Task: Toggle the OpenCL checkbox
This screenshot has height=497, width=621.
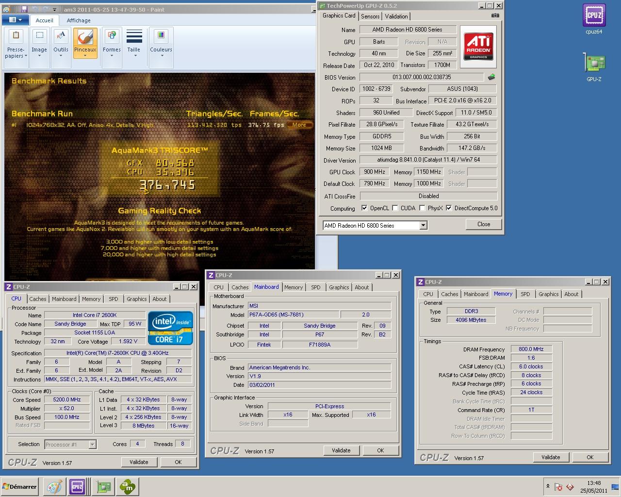Action: 364,208
